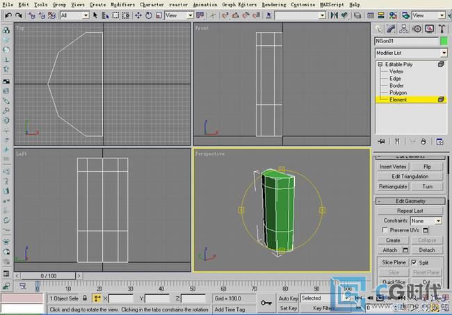This screenshot has height=315, width=452.
Task: Click the NGon01 object name field
Action: click(407, 41)
